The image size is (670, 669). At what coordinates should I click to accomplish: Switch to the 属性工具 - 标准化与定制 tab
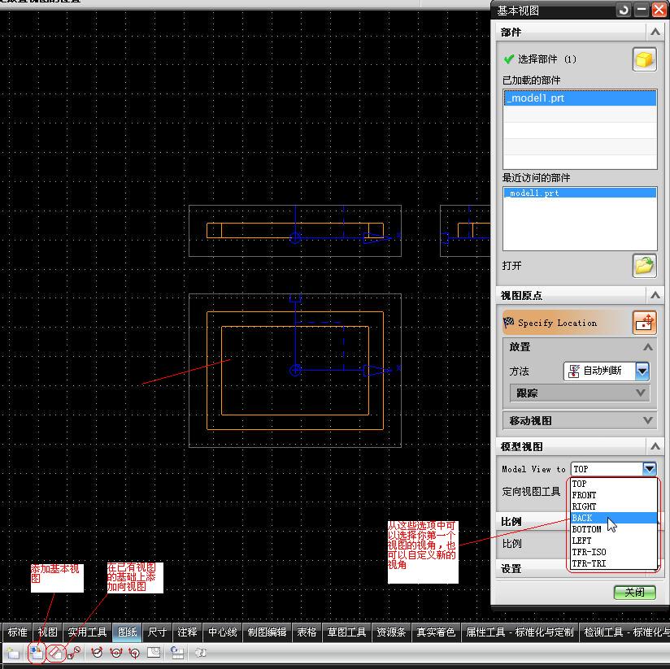coord(520,632)
